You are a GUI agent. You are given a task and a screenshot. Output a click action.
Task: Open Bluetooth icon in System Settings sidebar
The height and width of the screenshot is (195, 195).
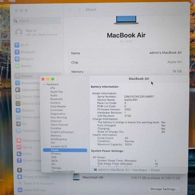tap(17, 52)
